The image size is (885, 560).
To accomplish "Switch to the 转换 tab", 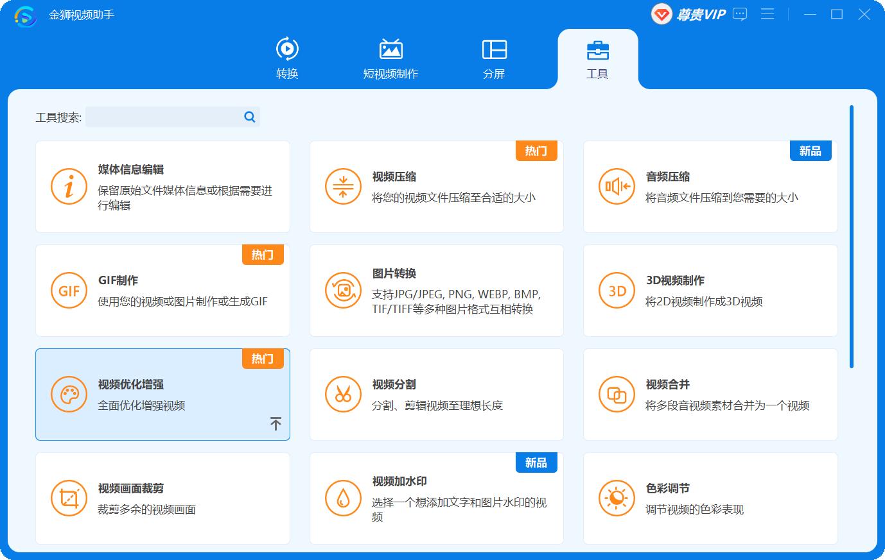I will coord(288,58).
